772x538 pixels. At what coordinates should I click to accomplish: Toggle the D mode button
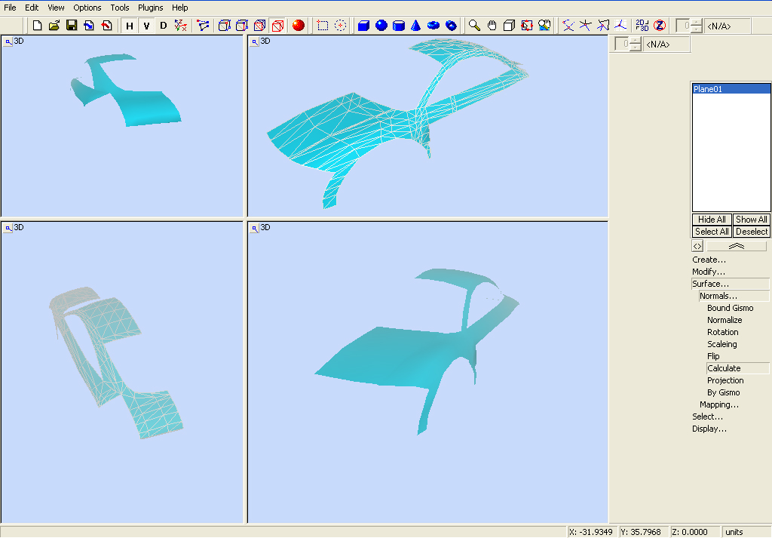pyautogui.click(x=163, y=26)
